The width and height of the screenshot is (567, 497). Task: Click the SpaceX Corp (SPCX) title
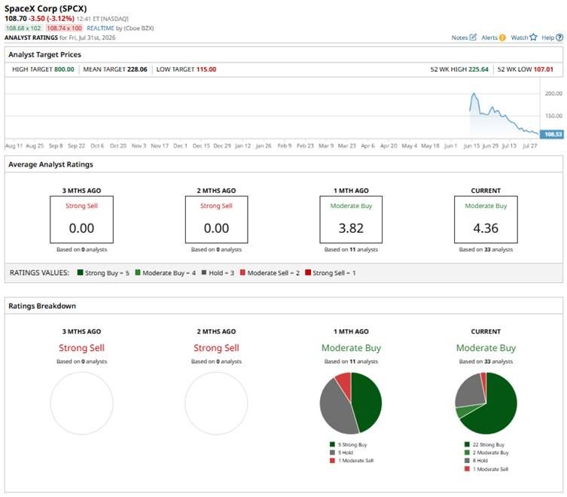pos(46,8)
